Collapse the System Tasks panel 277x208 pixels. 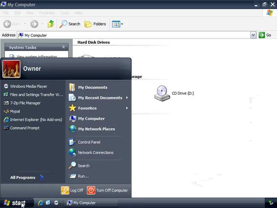(x=63, y=47)
